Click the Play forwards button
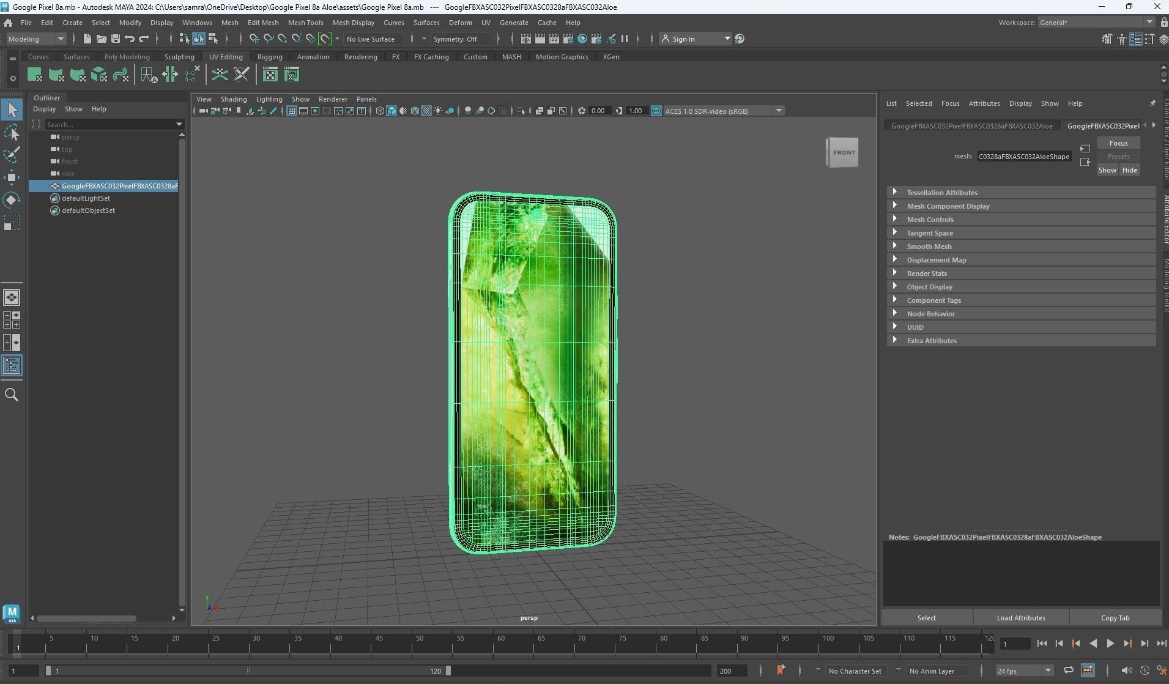This screenshot has width=1169, height=684. [1110, 643]
